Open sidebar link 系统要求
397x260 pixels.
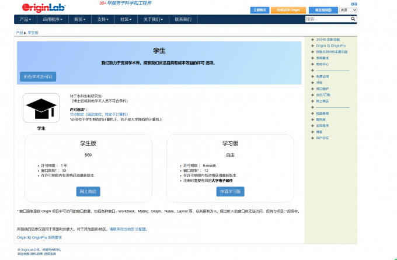[322, 58]
